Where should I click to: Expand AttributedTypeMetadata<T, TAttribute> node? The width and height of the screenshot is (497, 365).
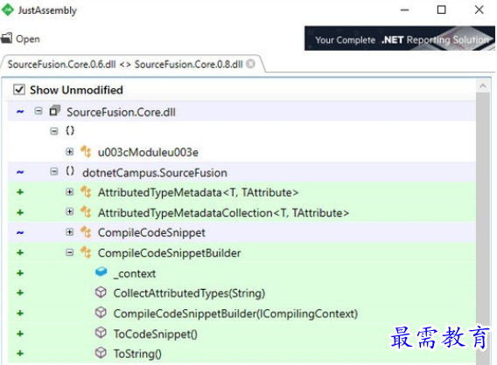pos(69,192)
